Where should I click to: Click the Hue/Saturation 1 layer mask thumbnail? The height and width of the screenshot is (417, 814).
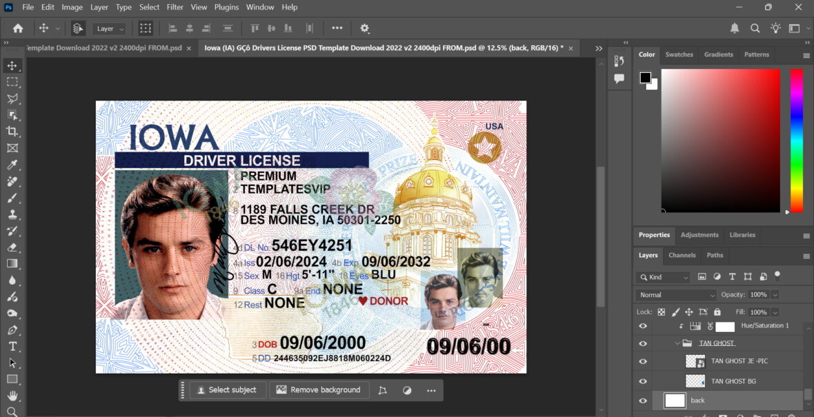tap(725, 327)
